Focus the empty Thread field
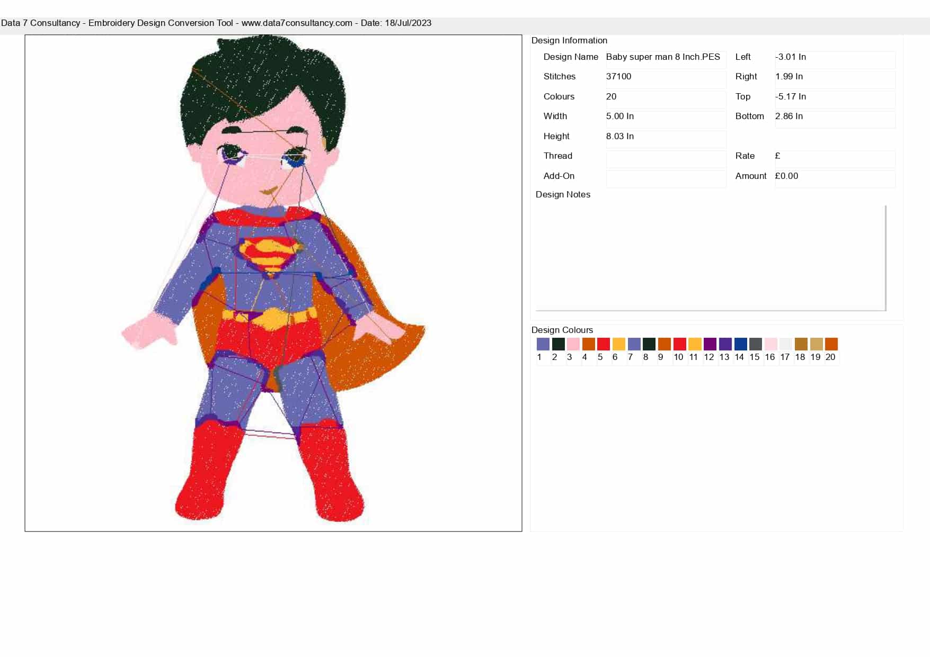Image resolution: width=930 pixels, height=657 pixels. coord(666,159)
